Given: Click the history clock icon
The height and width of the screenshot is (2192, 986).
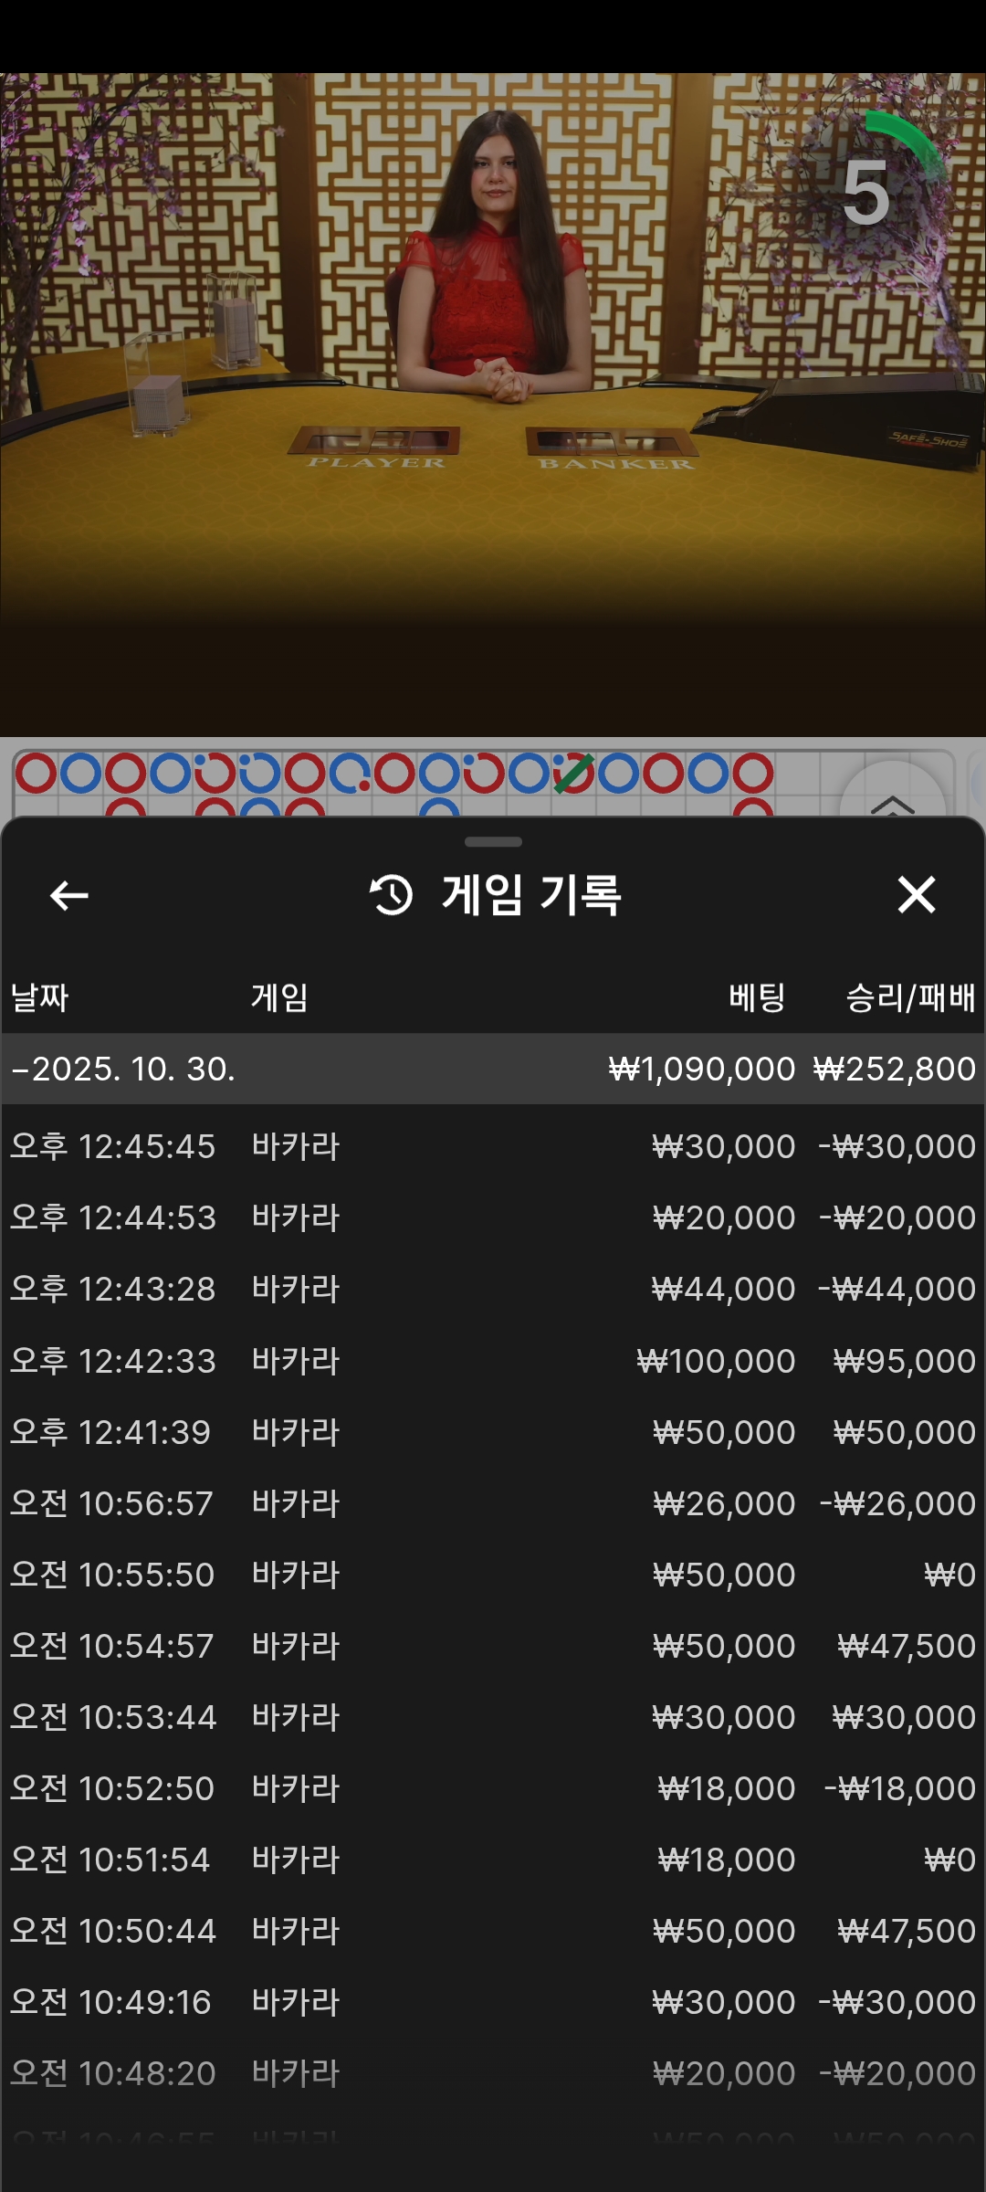Looking at the screenshot, I should click(x=392, y=895).
